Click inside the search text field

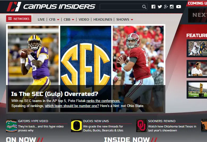pos(121,7)
